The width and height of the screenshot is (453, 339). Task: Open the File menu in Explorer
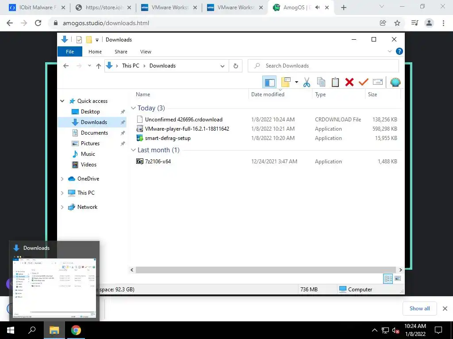[x=70, y=52]
